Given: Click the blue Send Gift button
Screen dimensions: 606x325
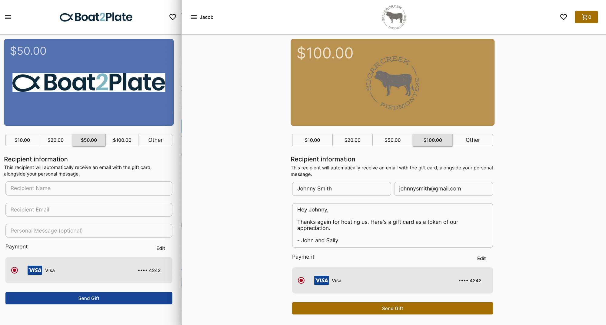Looking at the screenshot, I should coord(89,298).
